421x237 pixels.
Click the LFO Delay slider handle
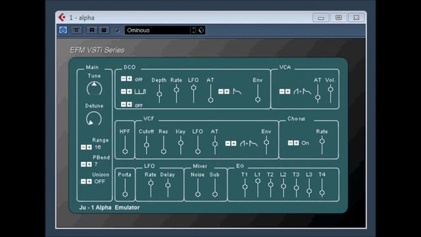click(168, 185)
